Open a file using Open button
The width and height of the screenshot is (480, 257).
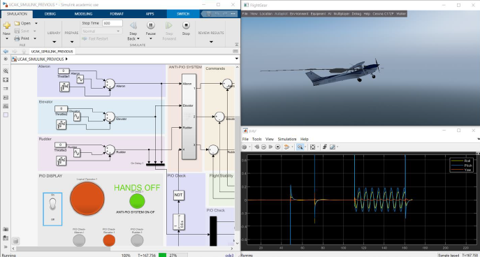coord(22,23)
